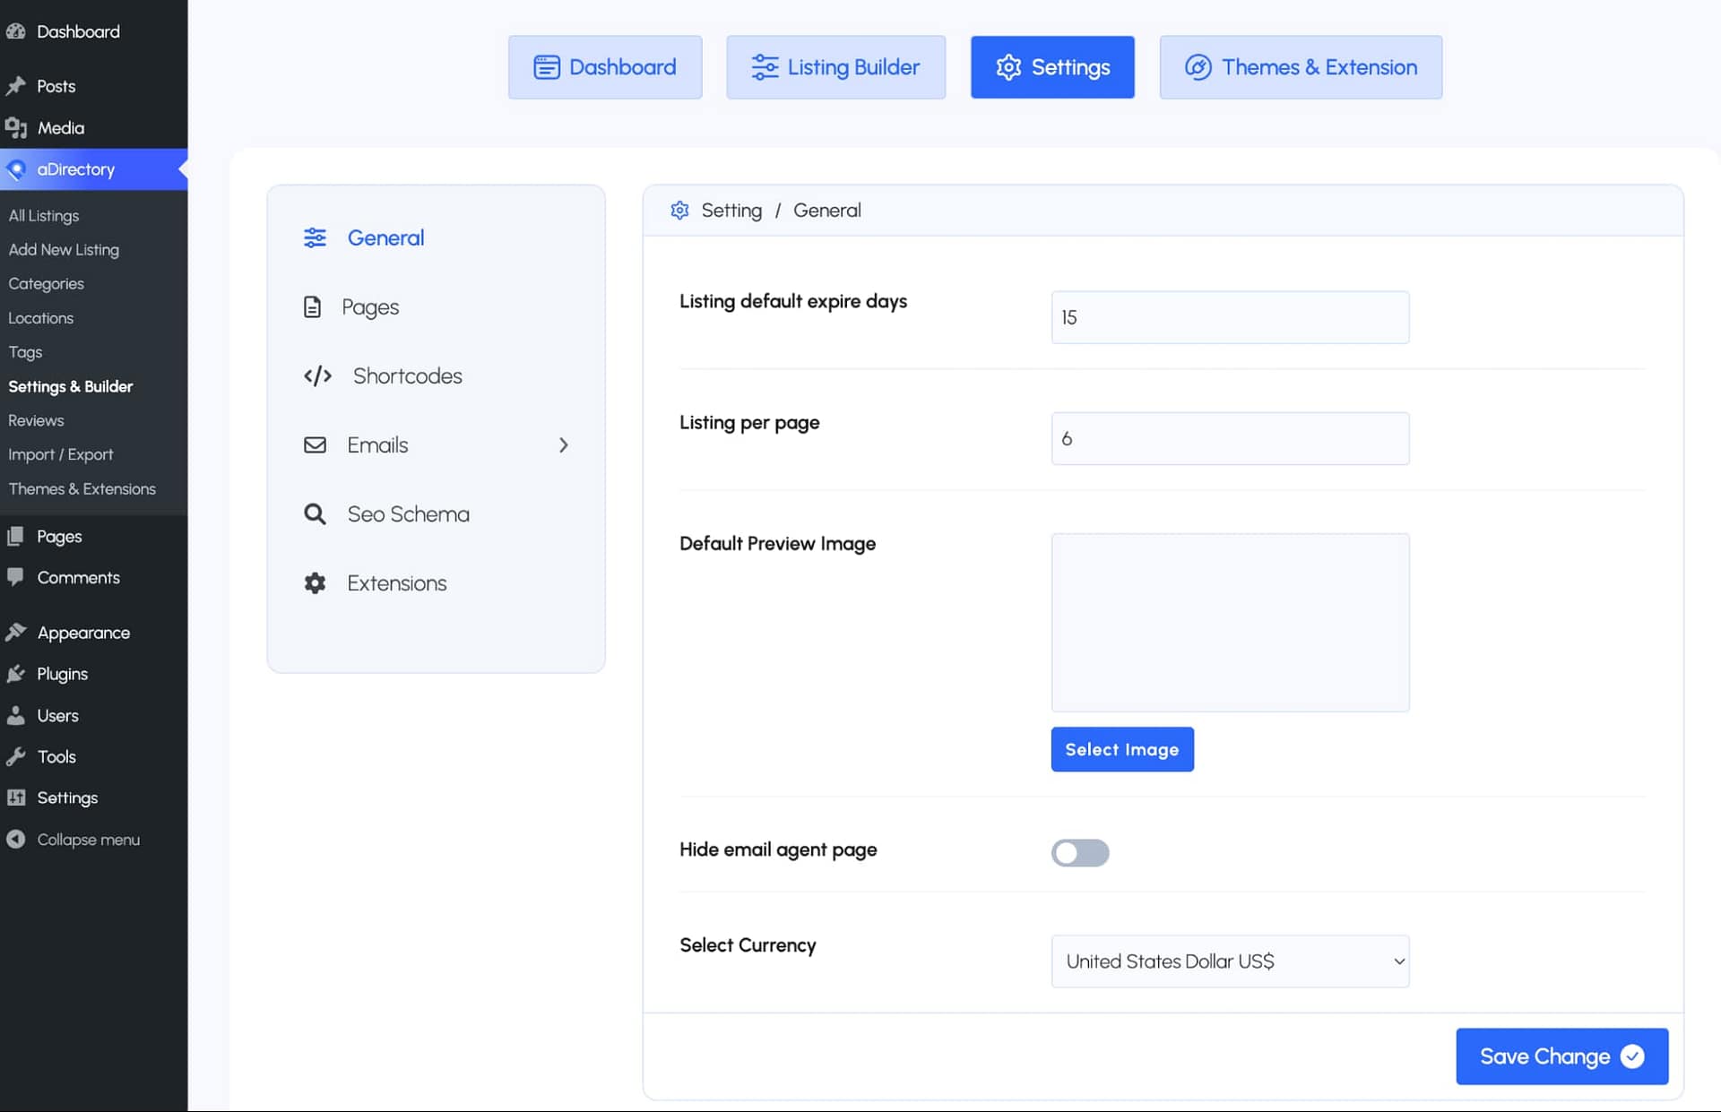
Task: Click the Save Change button
Action: [1561, 1056]
